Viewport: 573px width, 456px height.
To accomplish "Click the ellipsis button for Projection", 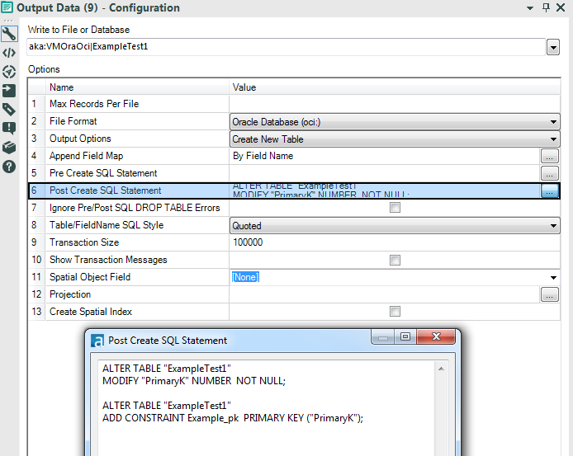I will (549, 294).
